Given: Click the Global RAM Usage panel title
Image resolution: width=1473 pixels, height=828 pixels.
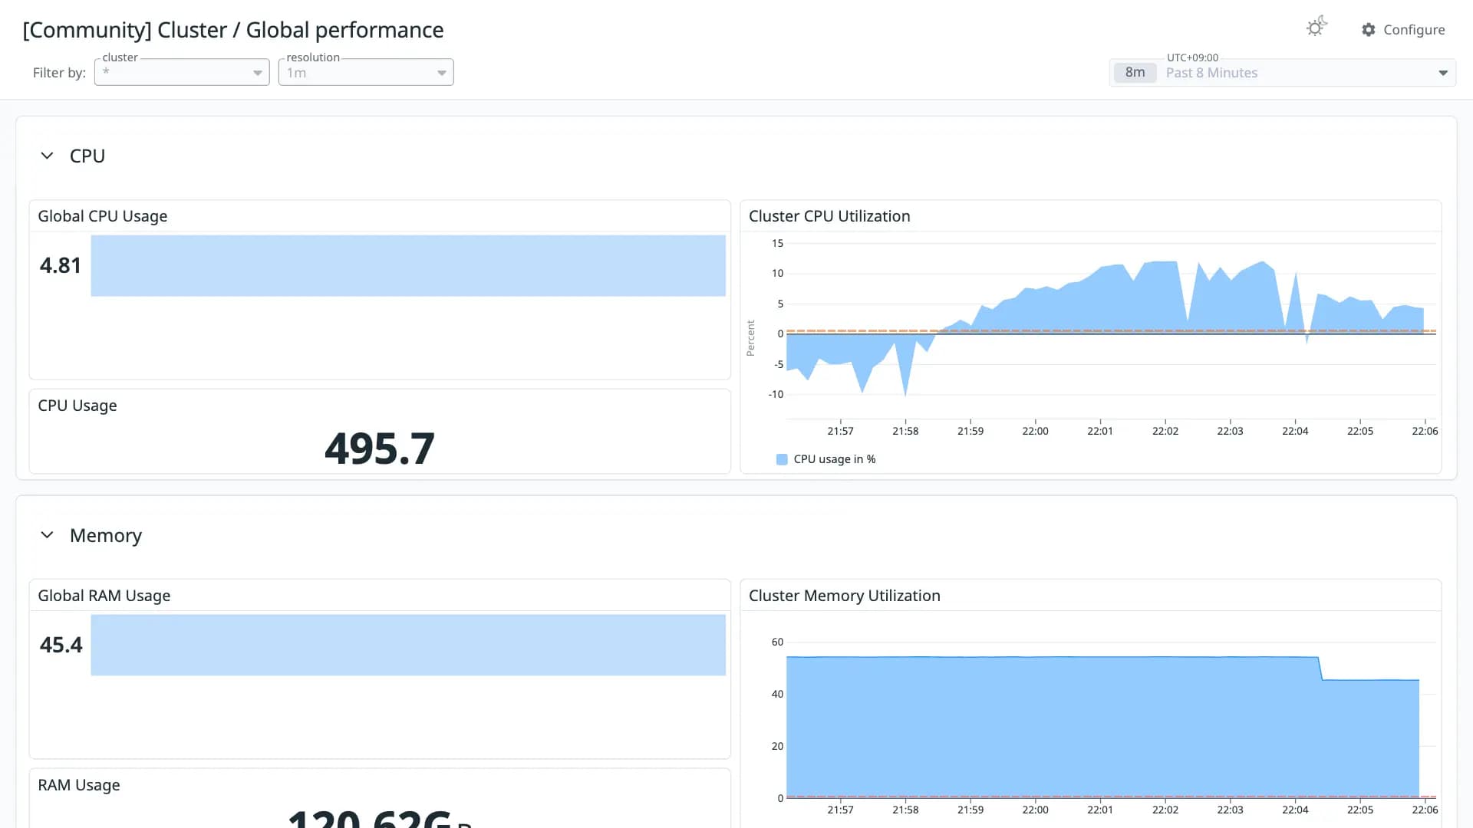Looking at the screenshot, I should (x=104, y=596).
